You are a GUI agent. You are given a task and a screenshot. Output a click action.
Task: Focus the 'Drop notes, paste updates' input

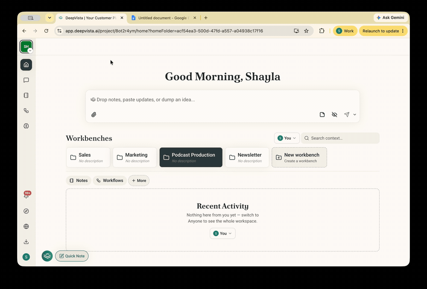click(x=222, y=100)
